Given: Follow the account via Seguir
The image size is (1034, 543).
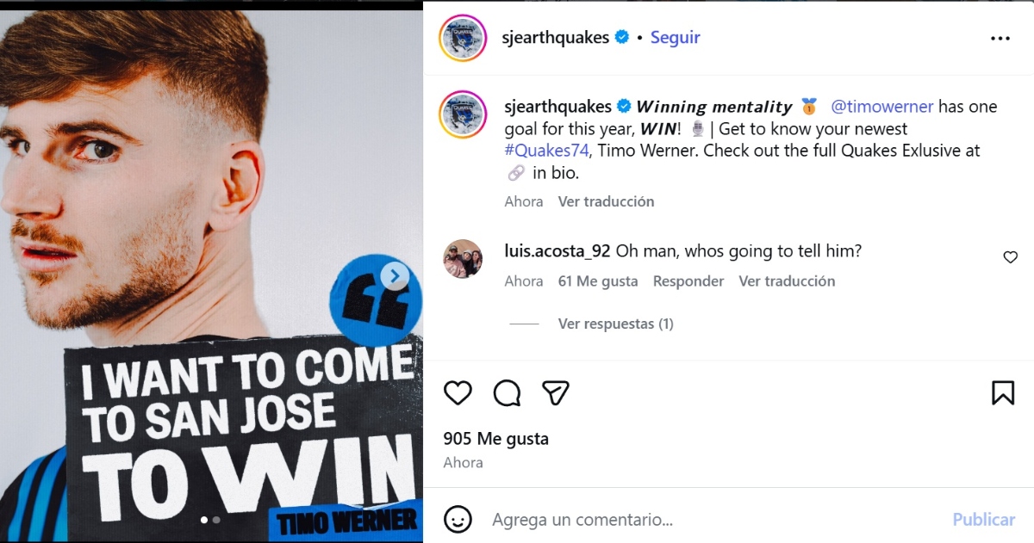Looking at the screenshot, I should pyautogui.click(x=675, y=38).
